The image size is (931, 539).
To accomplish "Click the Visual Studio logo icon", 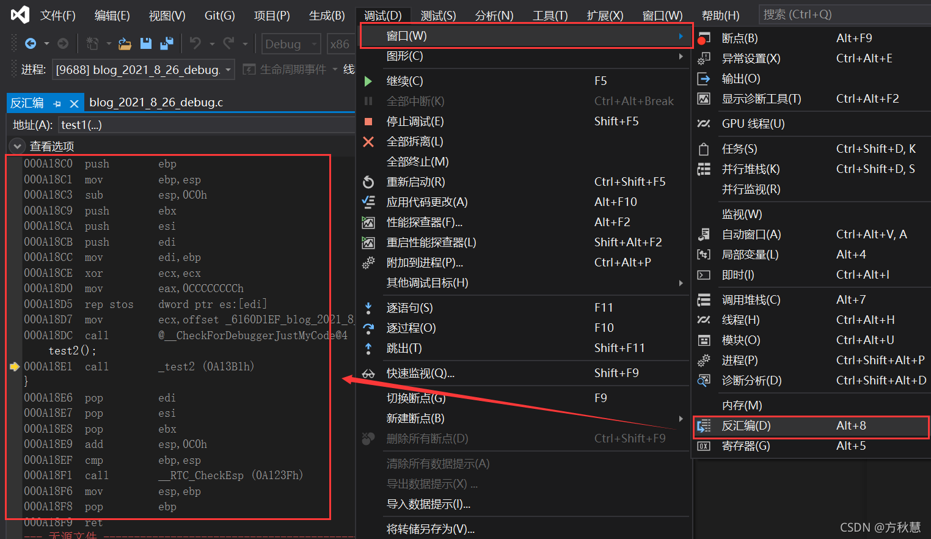I will click(20, 15).
